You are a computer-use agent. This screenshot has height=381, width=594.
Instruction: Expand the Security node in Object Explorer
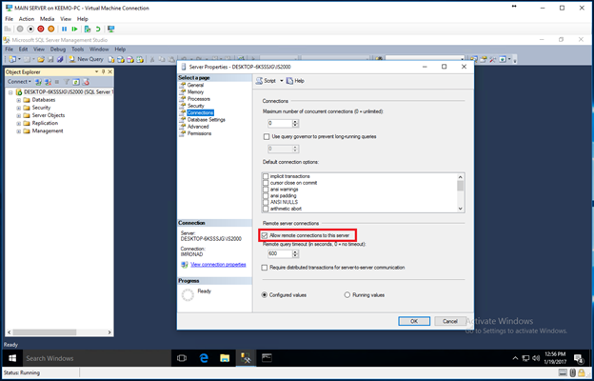[x=19, y=108]
